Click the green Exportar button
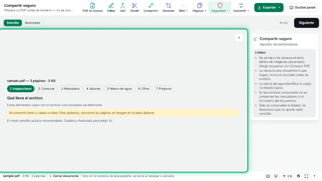 (x=269, y=7)
